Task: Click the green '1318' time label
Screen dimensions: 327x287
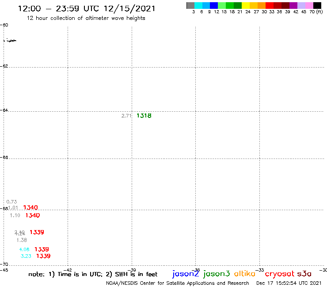Action: pos(144,116)
